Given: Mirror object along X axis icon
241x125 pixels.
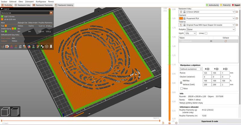Looking at the screenshot, I should tap(208, 69).
